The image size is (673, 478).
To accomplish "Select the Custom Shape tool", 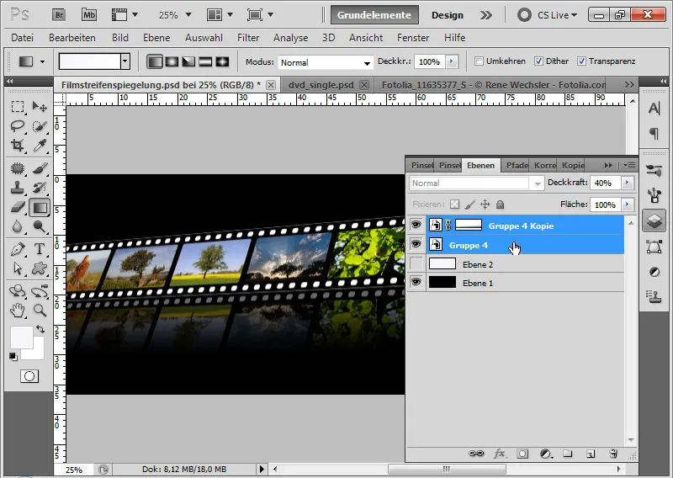I will [x=40, y=268].
